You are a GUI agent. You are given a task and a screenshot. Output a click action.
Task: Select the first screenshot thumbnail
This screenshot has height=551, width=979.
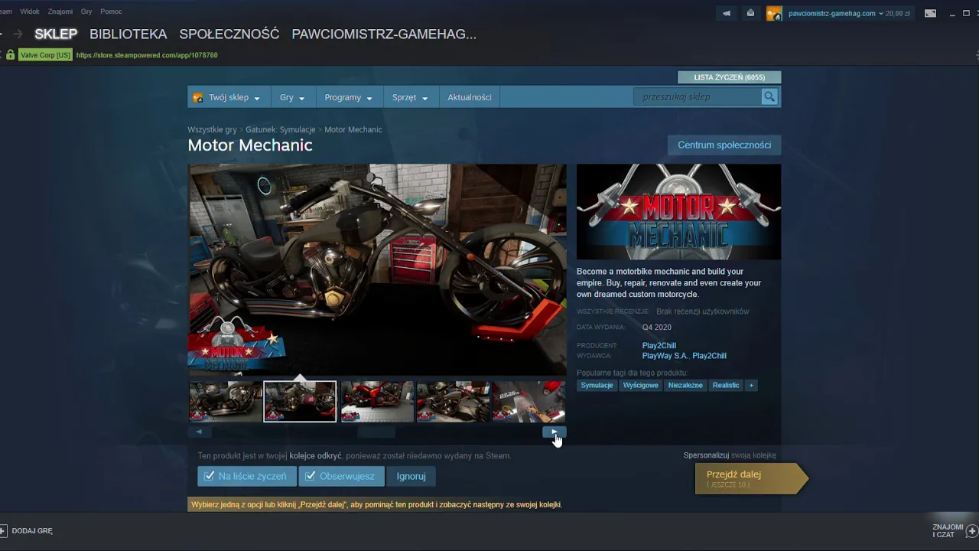(226, 401)
